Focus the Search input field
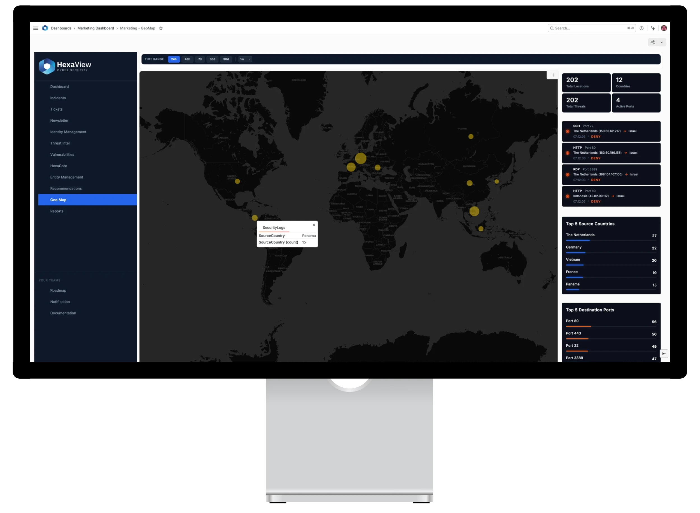 coord(592,28)
